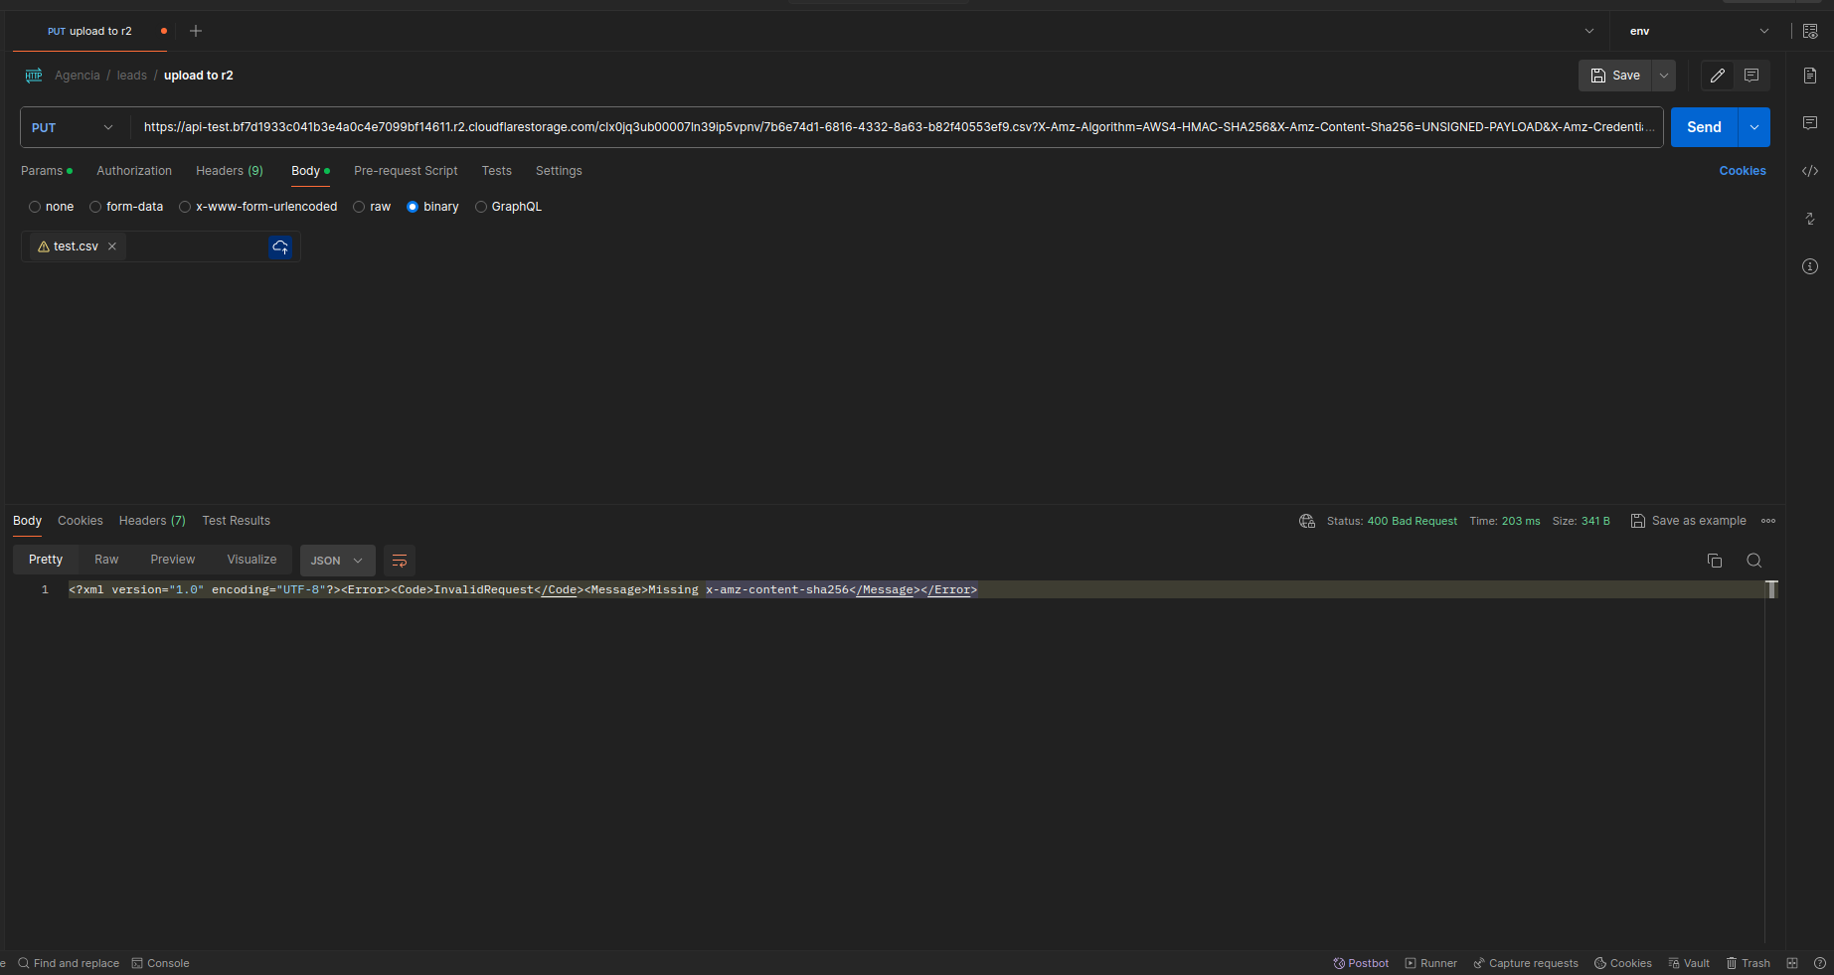
Task: Remove the attached test.csv file
Action: coord(111,245)
